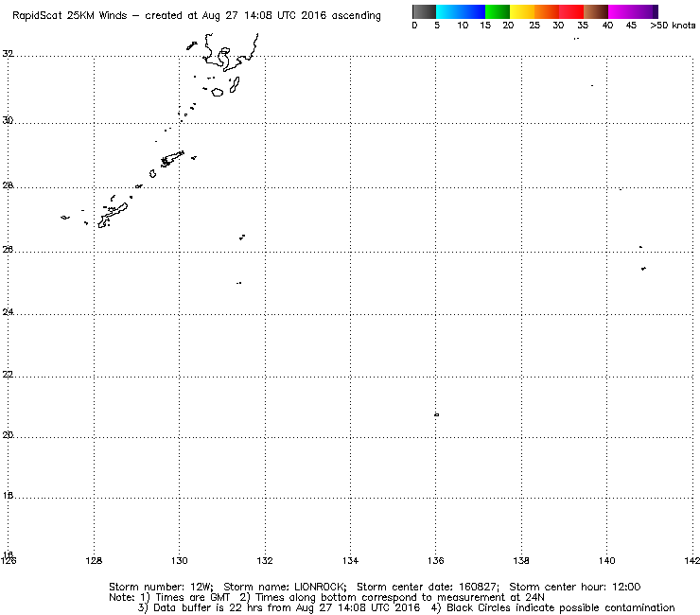This screenshot has width=700, height=615.
Task: Click the legend scale value '45'
Action: pos(631,26)
